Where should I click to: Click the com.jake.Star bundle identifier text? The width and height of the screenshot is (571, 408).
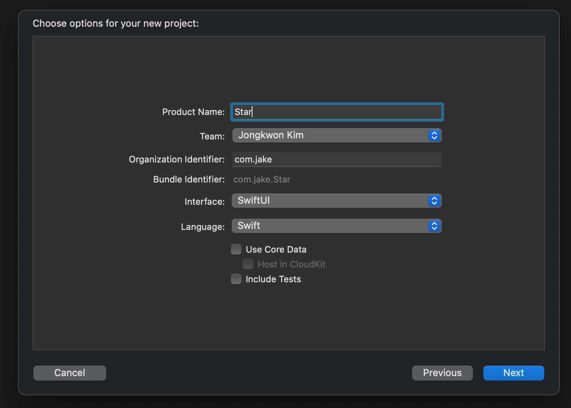262,180
